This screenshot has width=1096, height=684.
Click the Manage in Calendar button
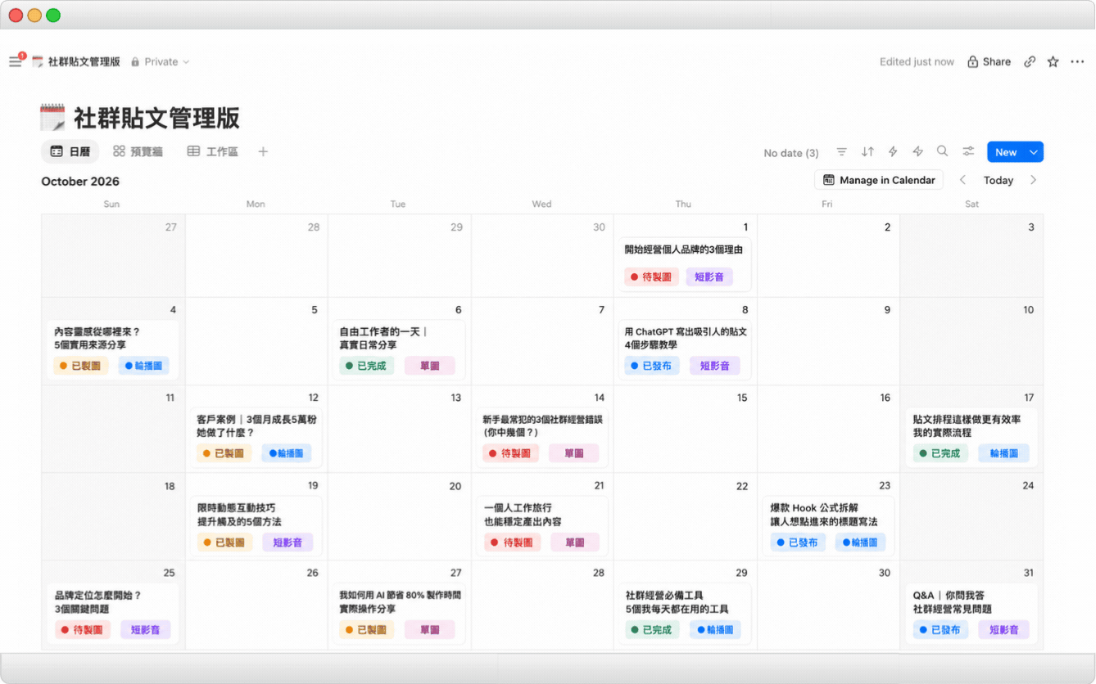(x=879, y=180)
